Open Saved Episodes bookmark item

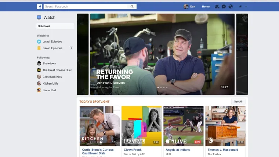(x=52, y=48)
